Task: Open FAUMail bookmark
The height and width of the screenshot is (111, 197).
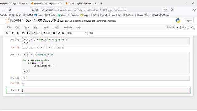Action: click(x=28, y=15)
